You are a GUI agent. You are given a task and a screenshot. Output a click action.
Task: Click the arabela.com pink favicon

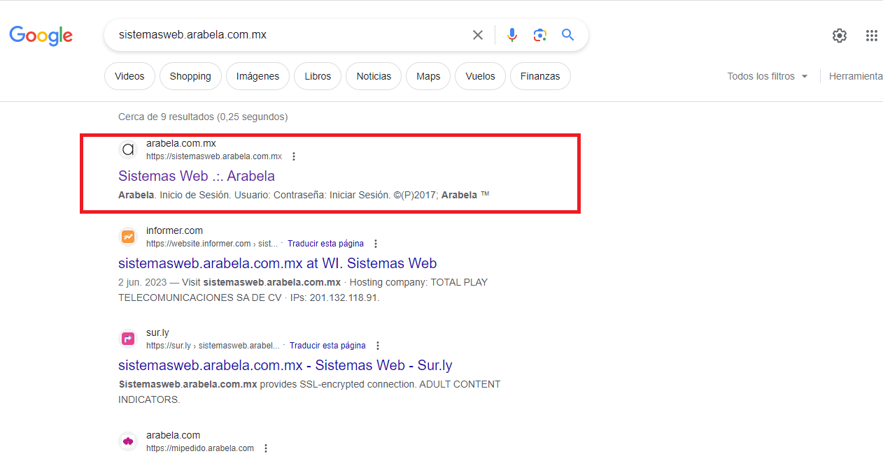click(x=128, y=441)
